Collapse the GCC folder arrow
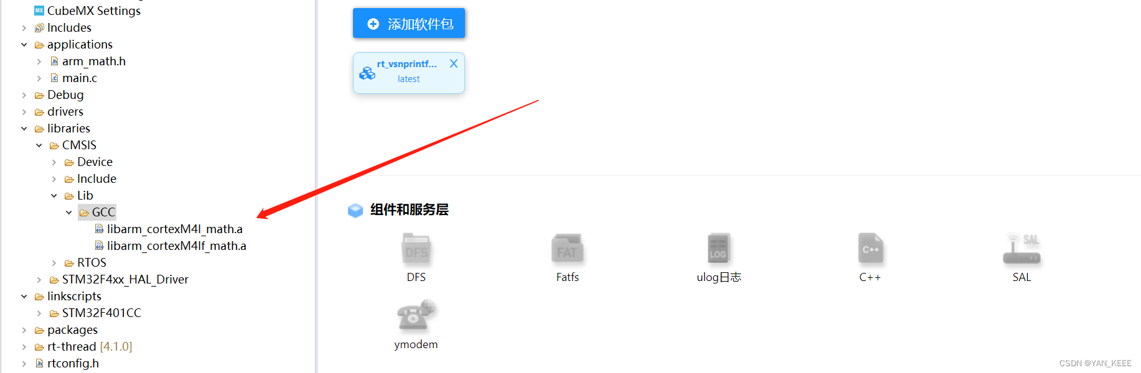The width and height of the screenshot is (1141, 373). pos(68,213)
